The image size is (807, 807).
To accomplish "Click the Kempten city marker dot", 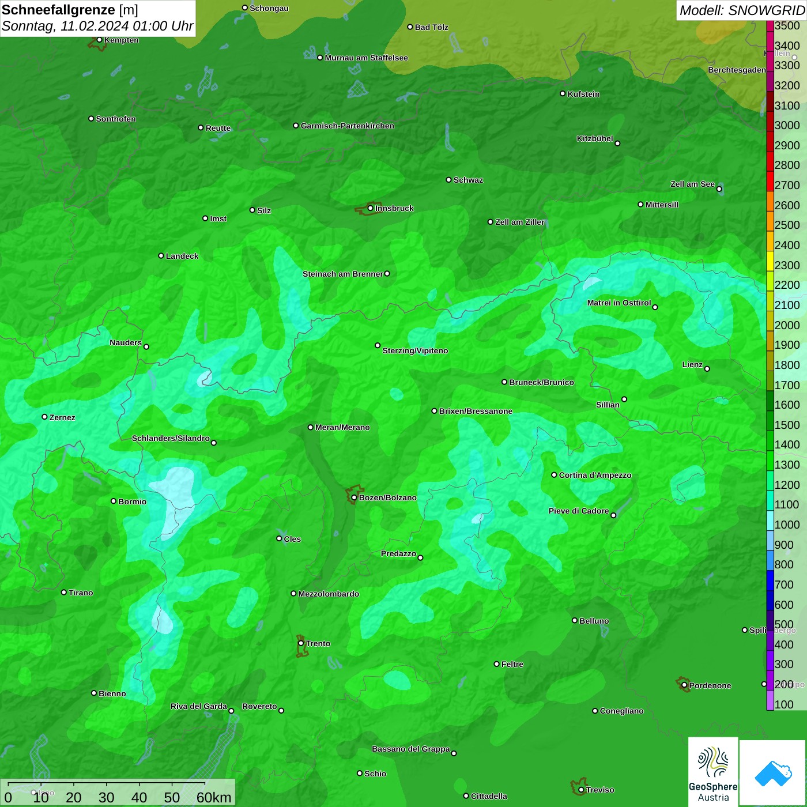I will pyautogui.click(x=99, y=40).
